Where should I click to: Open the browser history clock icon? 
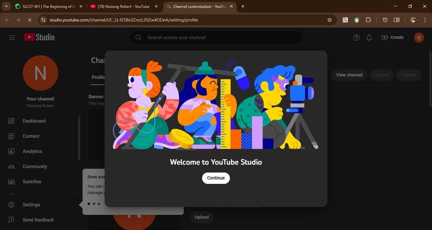[x=385, y=20]
